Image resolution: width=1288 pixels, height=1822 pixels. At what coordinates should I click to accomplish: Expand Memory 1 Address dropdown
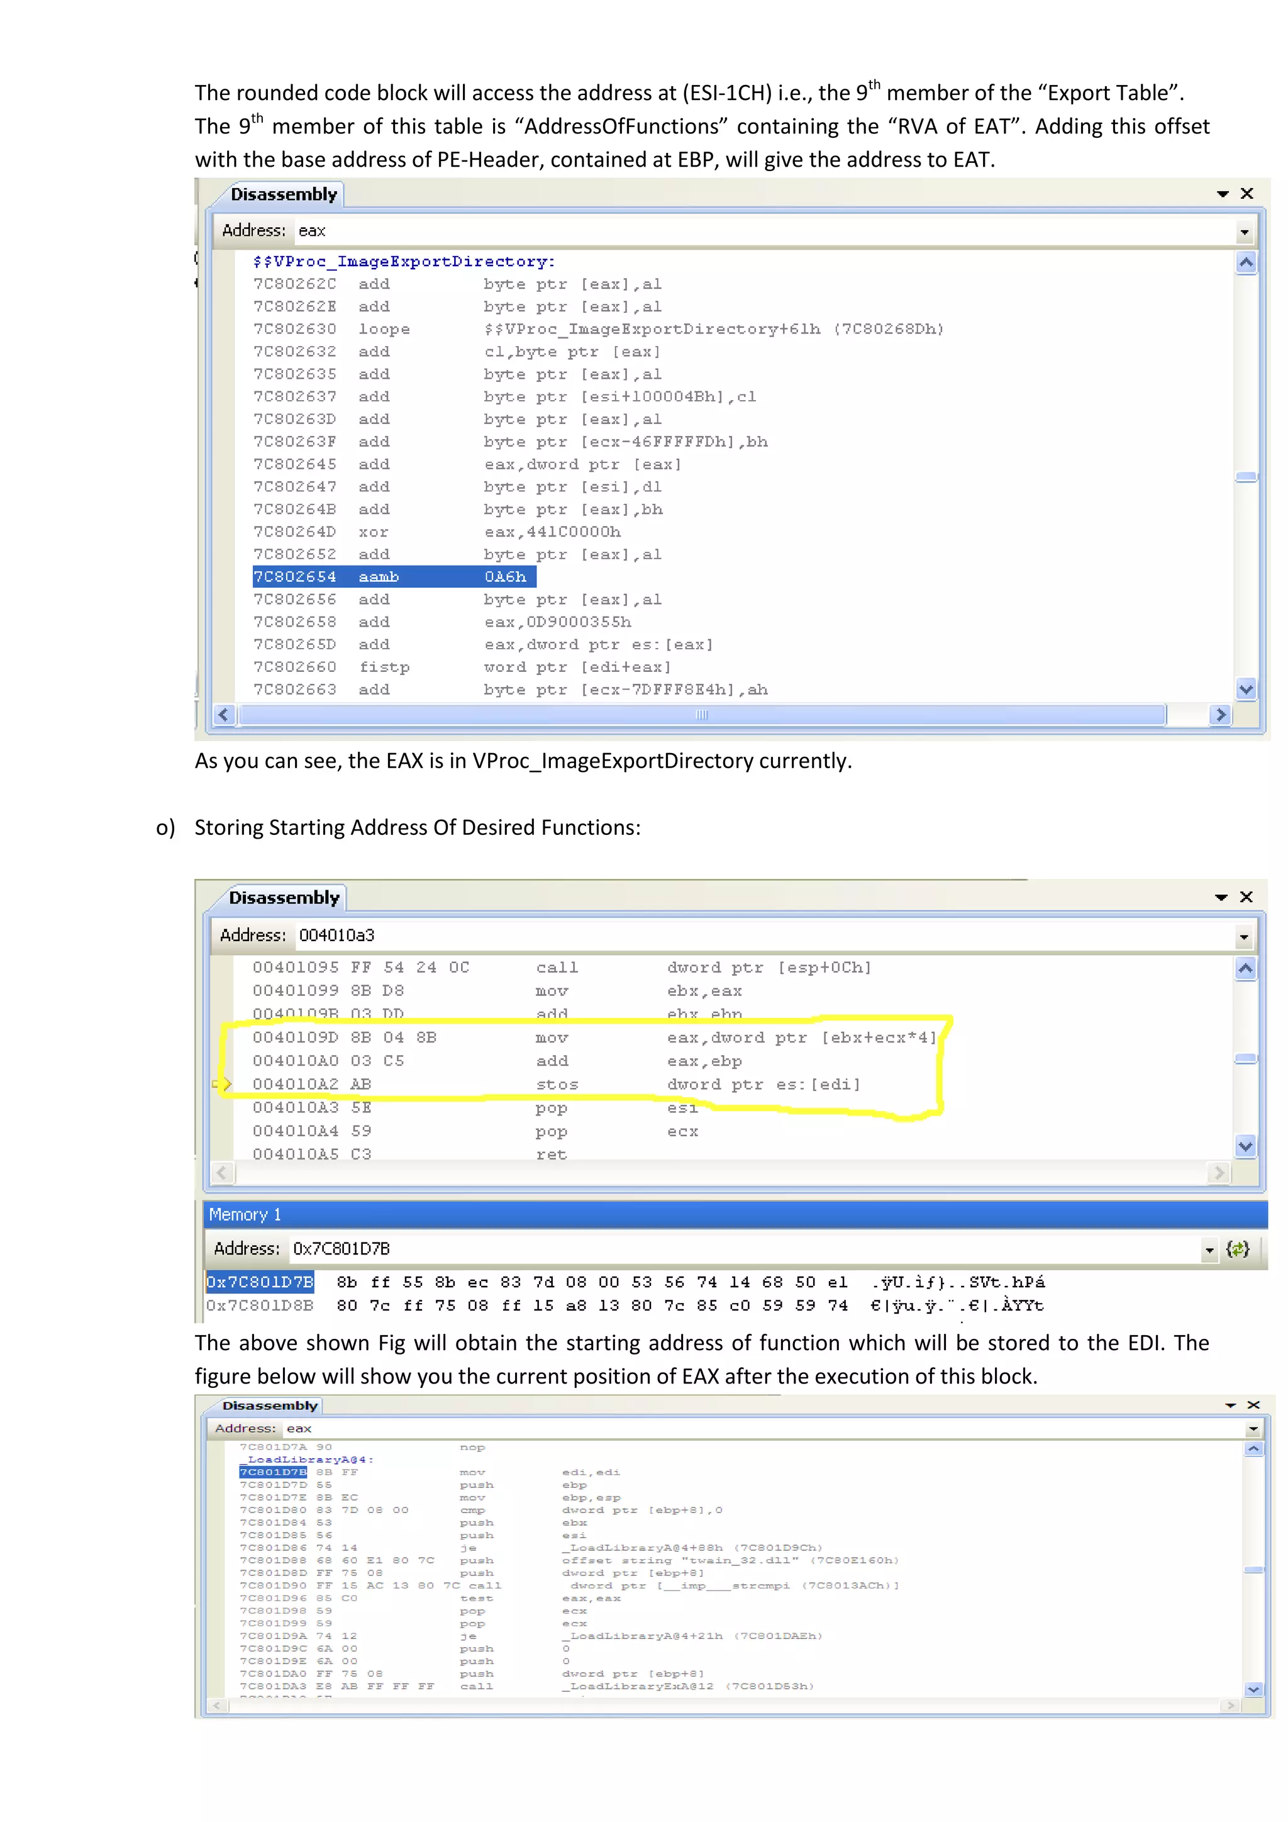[x=1209, y=1251]
